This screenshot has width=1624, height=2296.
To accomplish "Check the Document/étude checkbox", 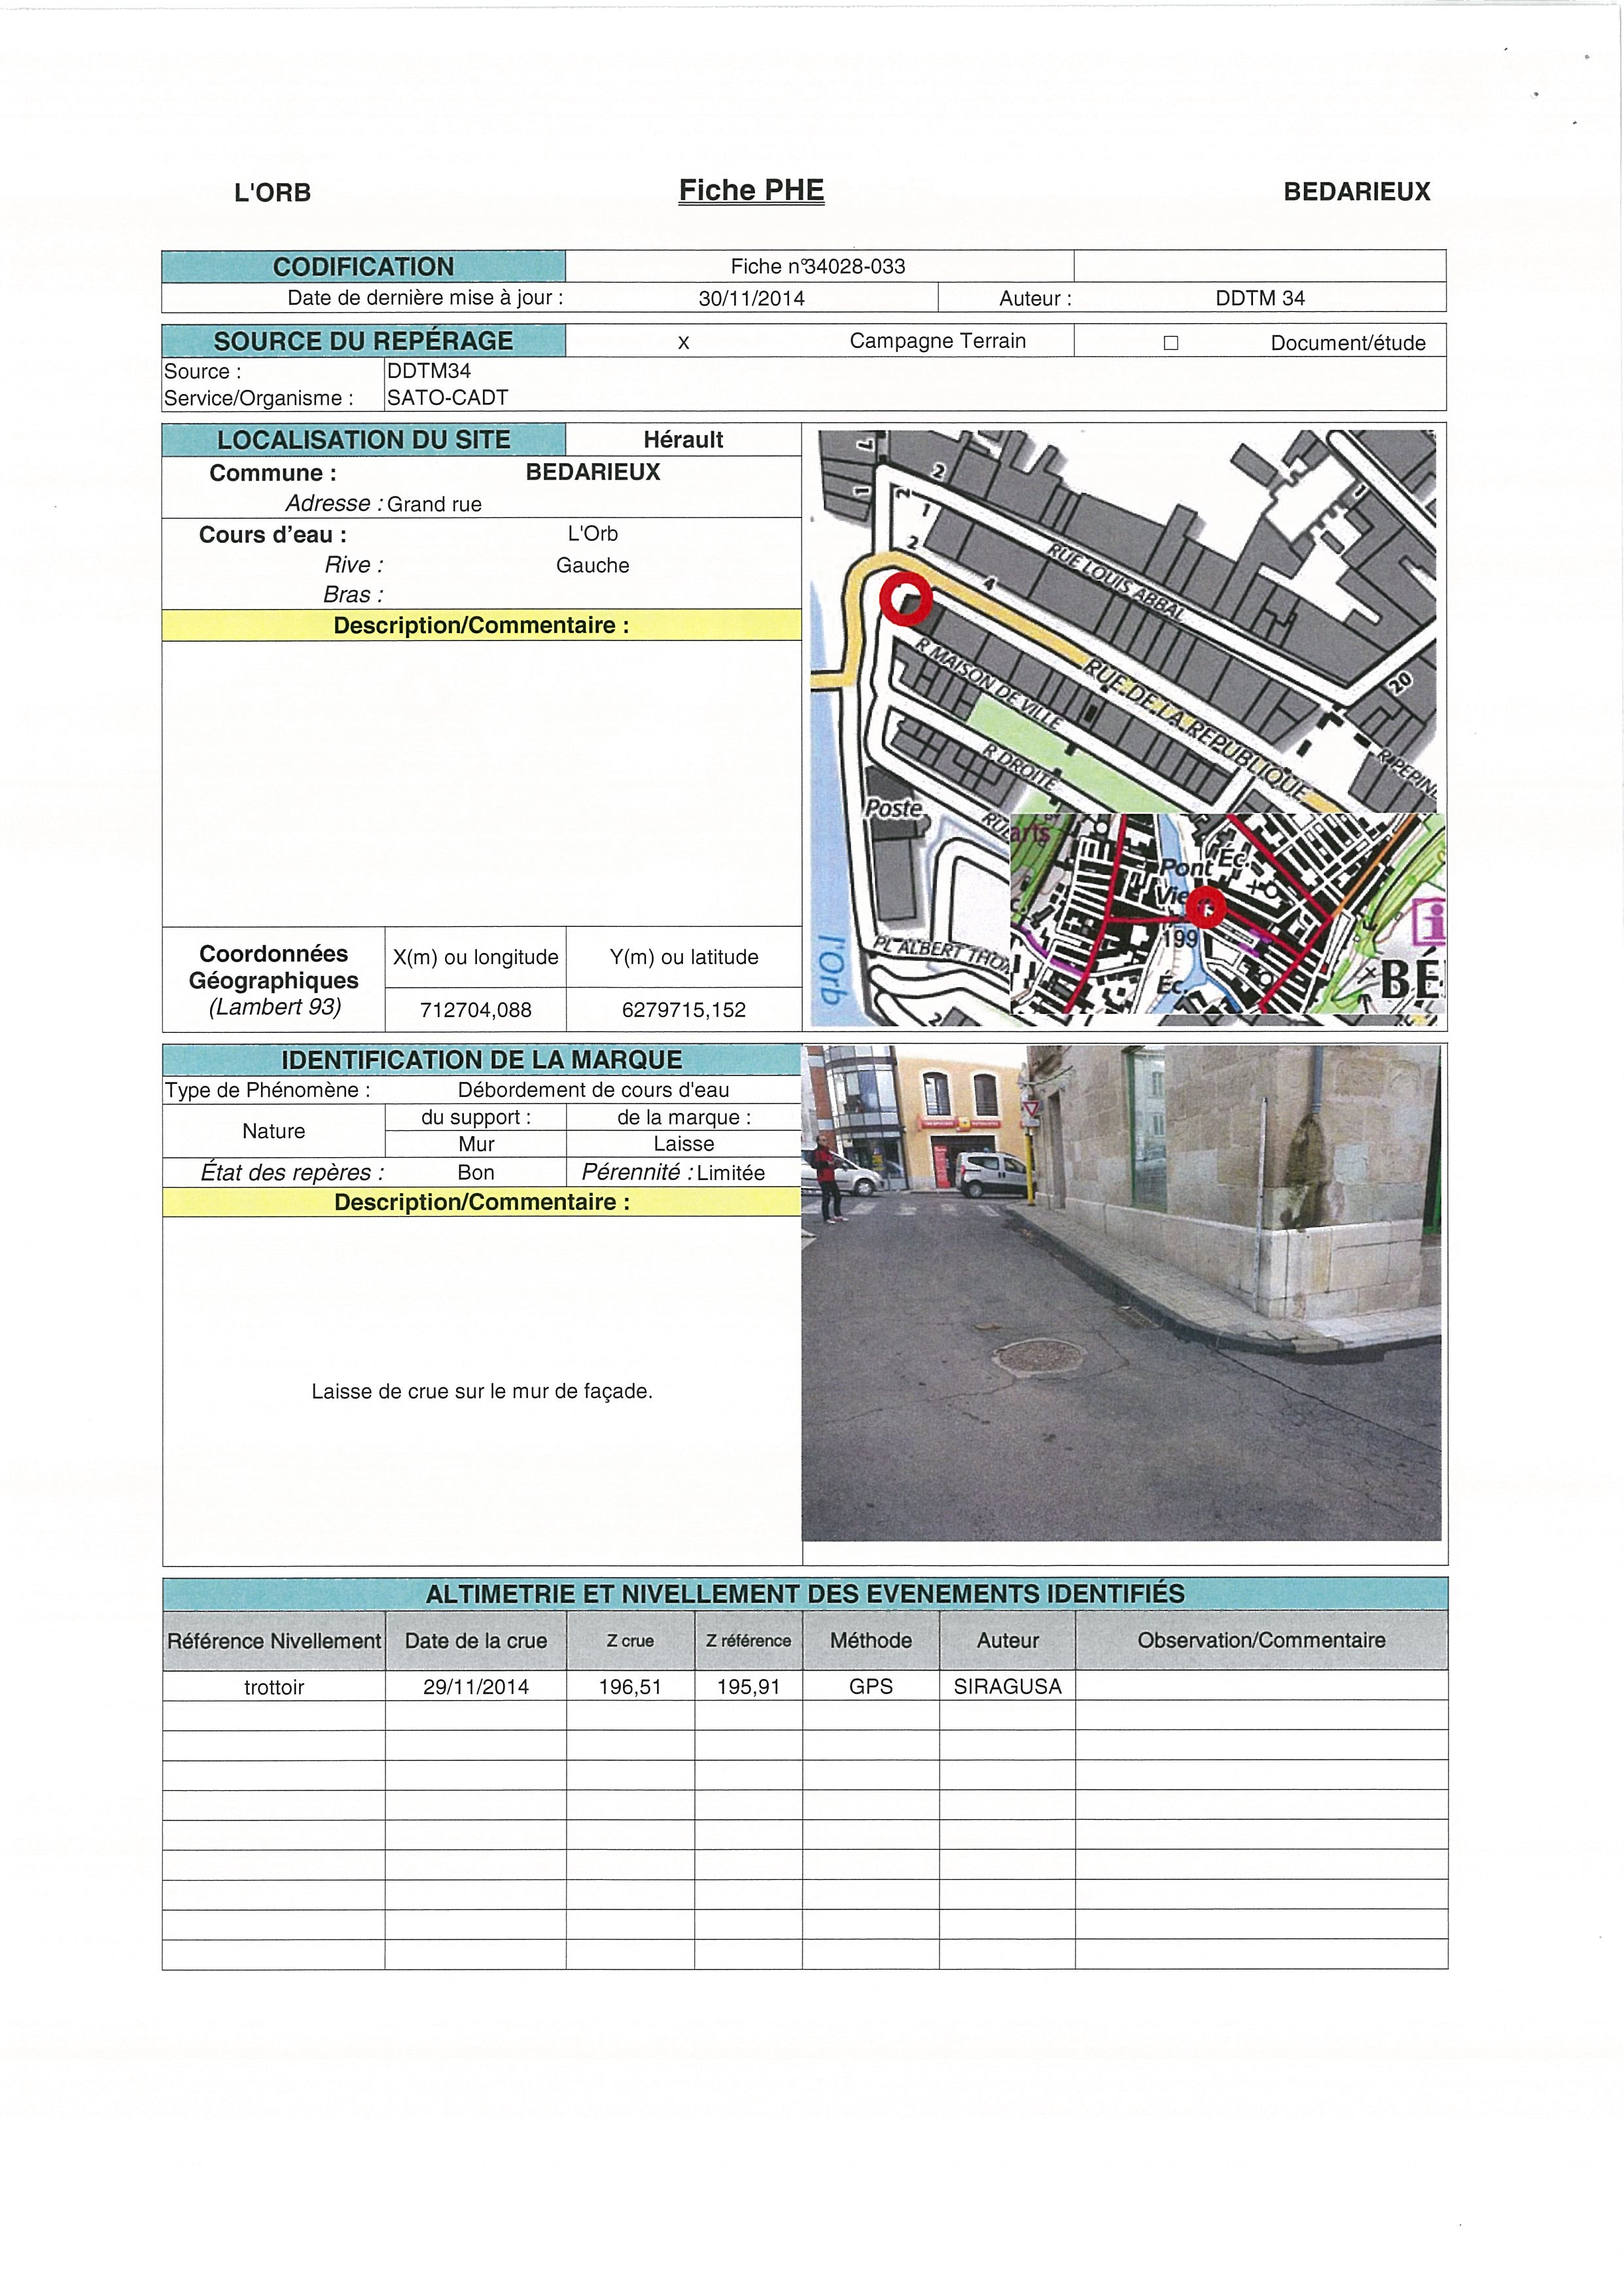I will 1171,343.
